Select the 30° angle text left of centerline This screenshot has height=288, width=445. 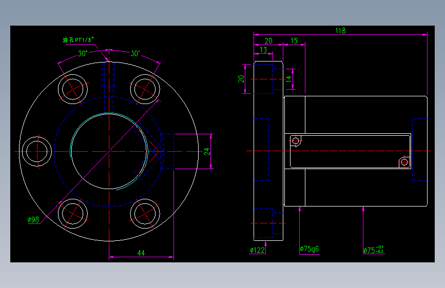coord(83,53)
